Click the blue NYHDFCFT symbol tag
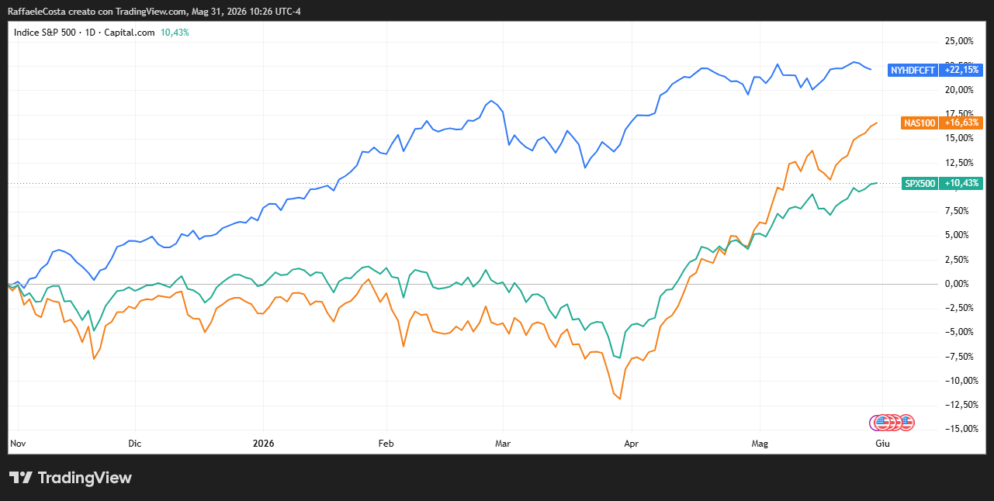This screenshot has width=994, height=501. pos(914,70)
